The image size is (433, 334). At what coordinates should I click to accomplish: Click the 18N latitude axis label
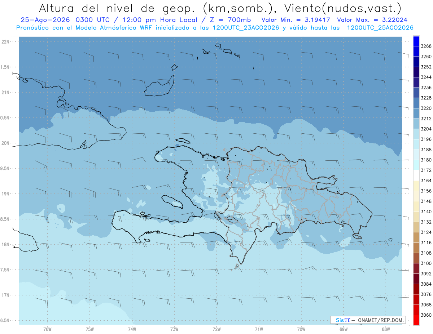click(5, 245)
